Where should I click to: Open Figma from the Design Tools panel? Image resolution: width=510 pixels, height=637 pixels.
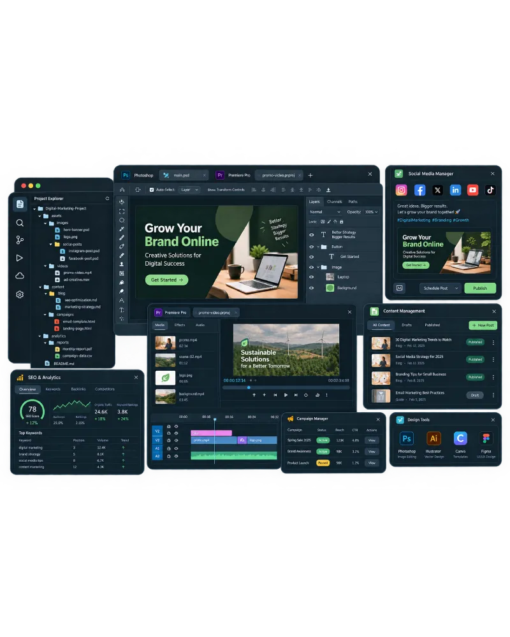click(x=486, y=438)
